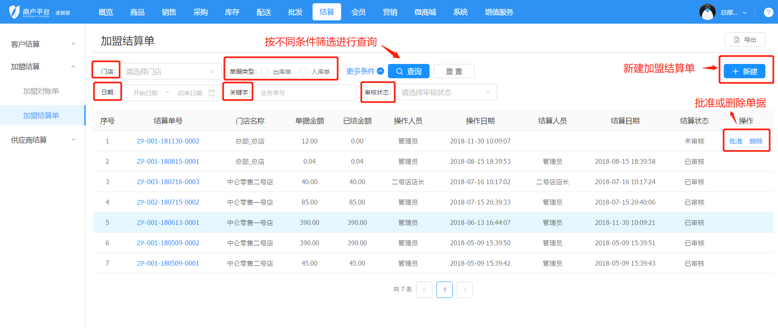Open the date range calendar icon
Image resolution: width=778 pixels, height=328 pixels.
212,93
